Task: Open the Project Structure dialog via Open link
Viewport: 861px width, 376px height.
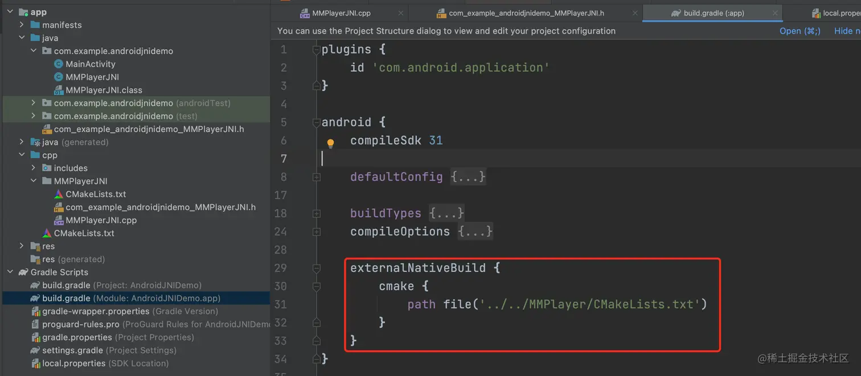Action: pos(799,31)
